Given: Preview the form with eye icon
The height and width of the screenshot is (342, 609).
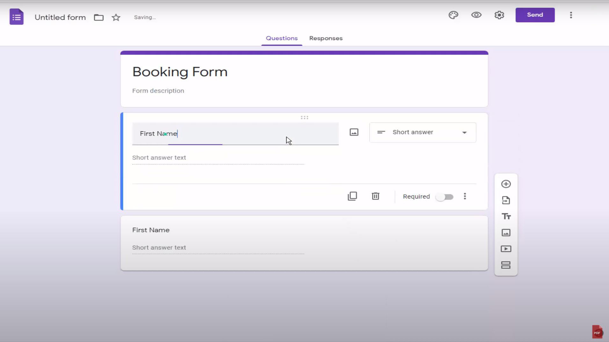Looking at the screenshot, I should [476, 15].
